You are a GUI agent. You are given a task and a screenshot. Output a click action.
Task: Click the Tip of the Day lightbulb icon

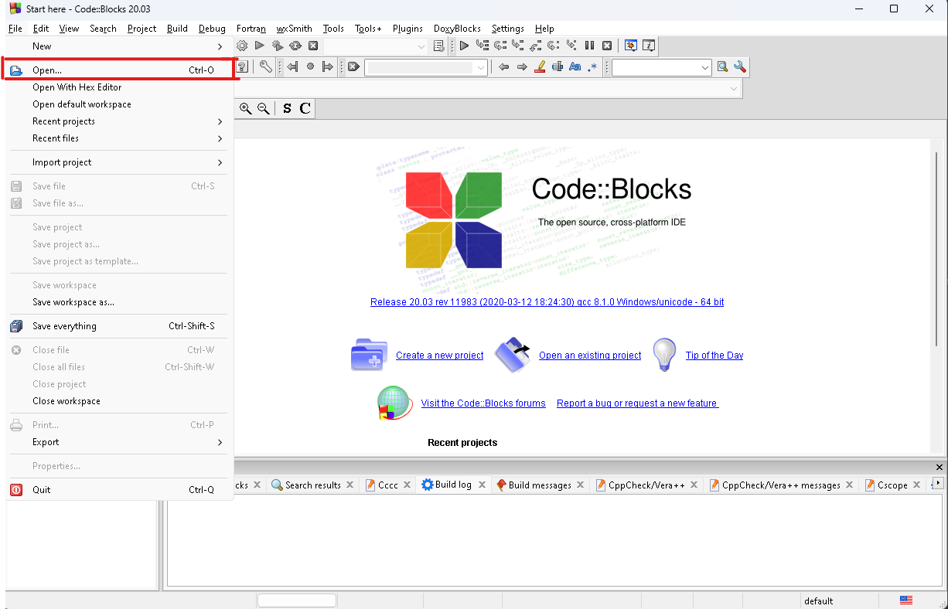pyautogui.click(x=664, y=355)
